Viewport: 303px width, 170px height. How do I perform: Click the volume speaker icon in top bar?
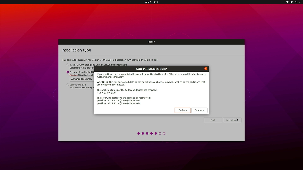click(x=292, y=2)
